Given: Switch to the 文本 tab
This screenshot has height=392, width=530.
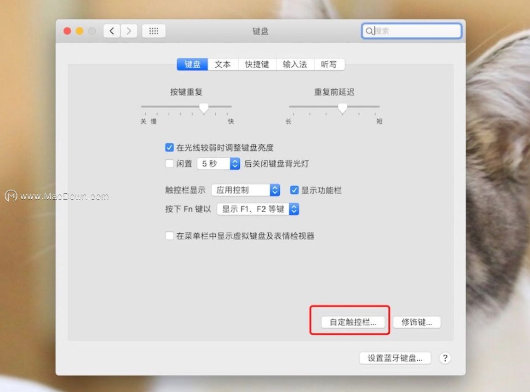Looking at the screenshot, I should tap(223, 64).
